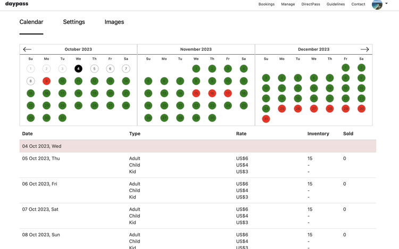
Task: Select green November 1 date
Action: [196, 69]
